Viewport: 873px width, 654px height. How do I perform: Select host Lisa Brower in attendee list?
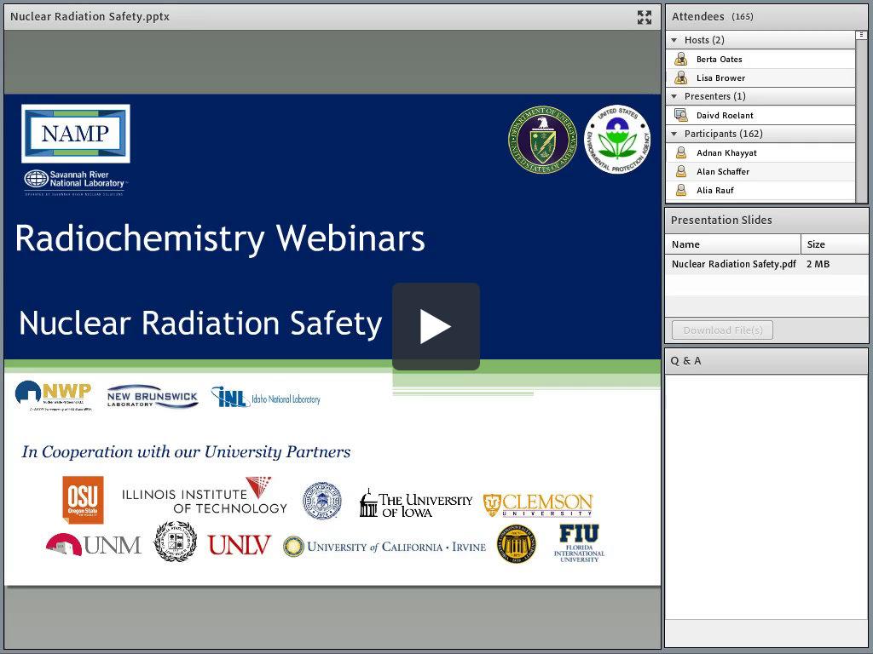[760, 77]
